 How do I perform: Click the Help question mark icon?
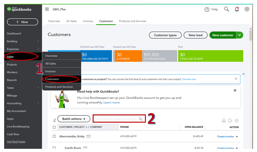tap(207, 9)
